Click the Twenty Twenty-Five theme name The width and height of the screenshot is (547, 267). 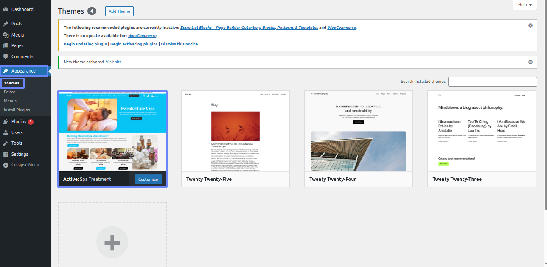[x=209, y=179]
